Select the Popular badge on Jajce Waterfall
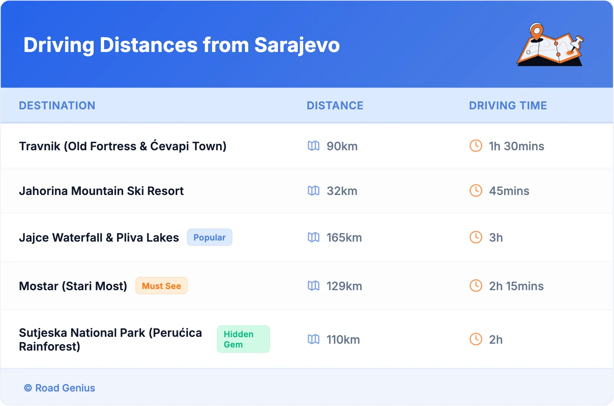 point(209,237)
